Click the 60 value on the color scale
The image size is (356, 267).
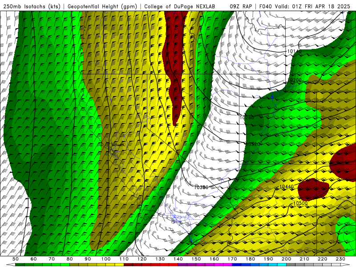tap(34, 259)
